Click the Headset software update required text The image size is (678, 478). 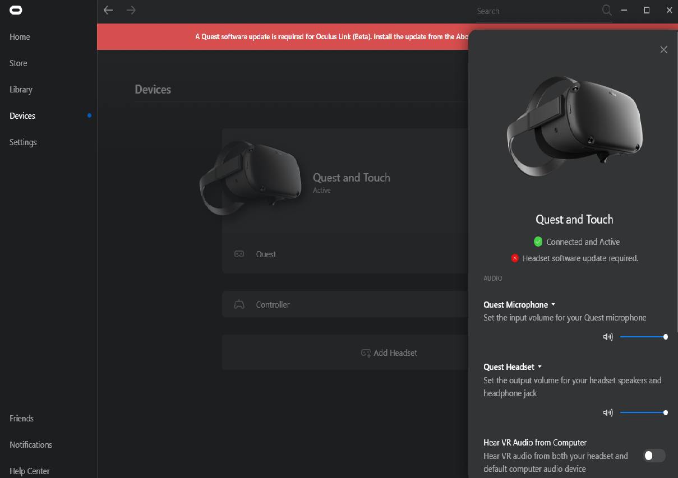coord(580,258)
